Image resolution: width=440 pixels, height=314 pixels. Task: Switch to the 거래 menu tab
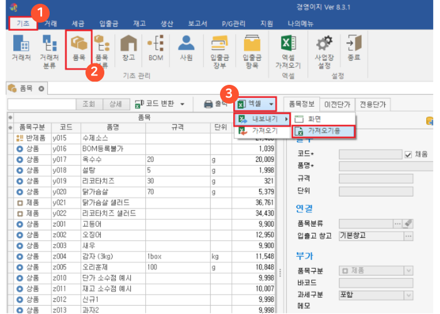52,23
